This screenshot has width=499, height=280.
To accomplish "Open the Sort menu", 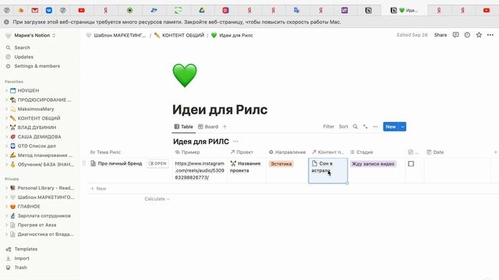I will pyautogui.click(x=343, y=127).
